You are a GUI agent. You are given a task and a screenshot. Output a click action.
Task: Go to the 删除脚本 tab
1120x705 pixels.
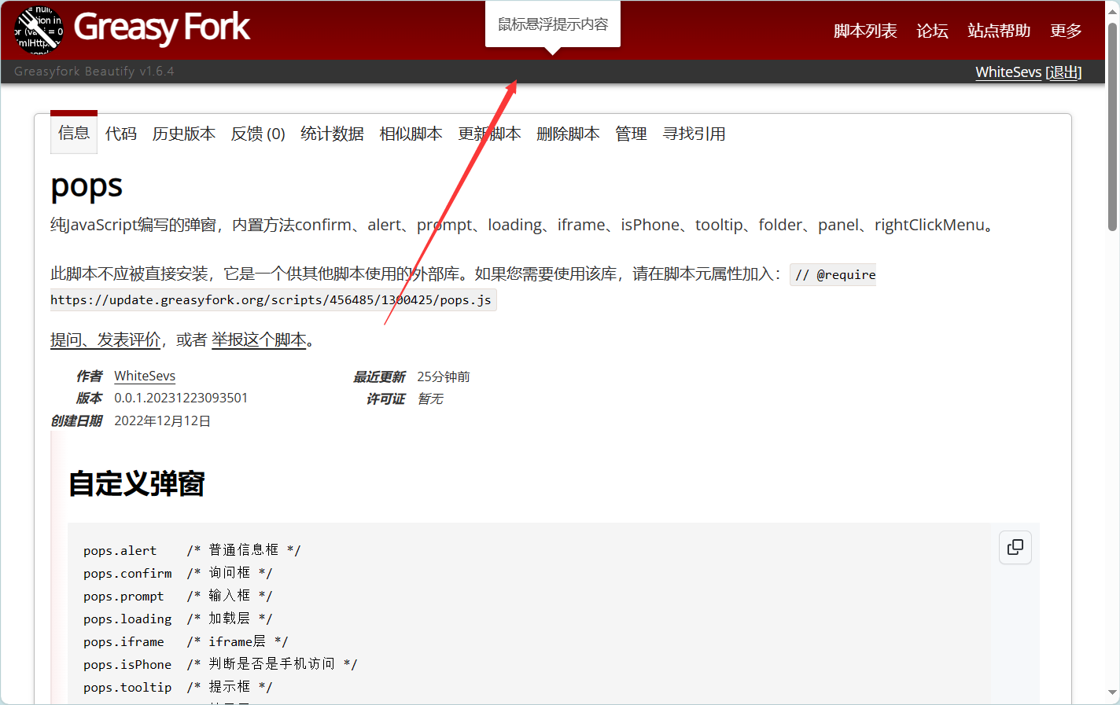[568, 134]
